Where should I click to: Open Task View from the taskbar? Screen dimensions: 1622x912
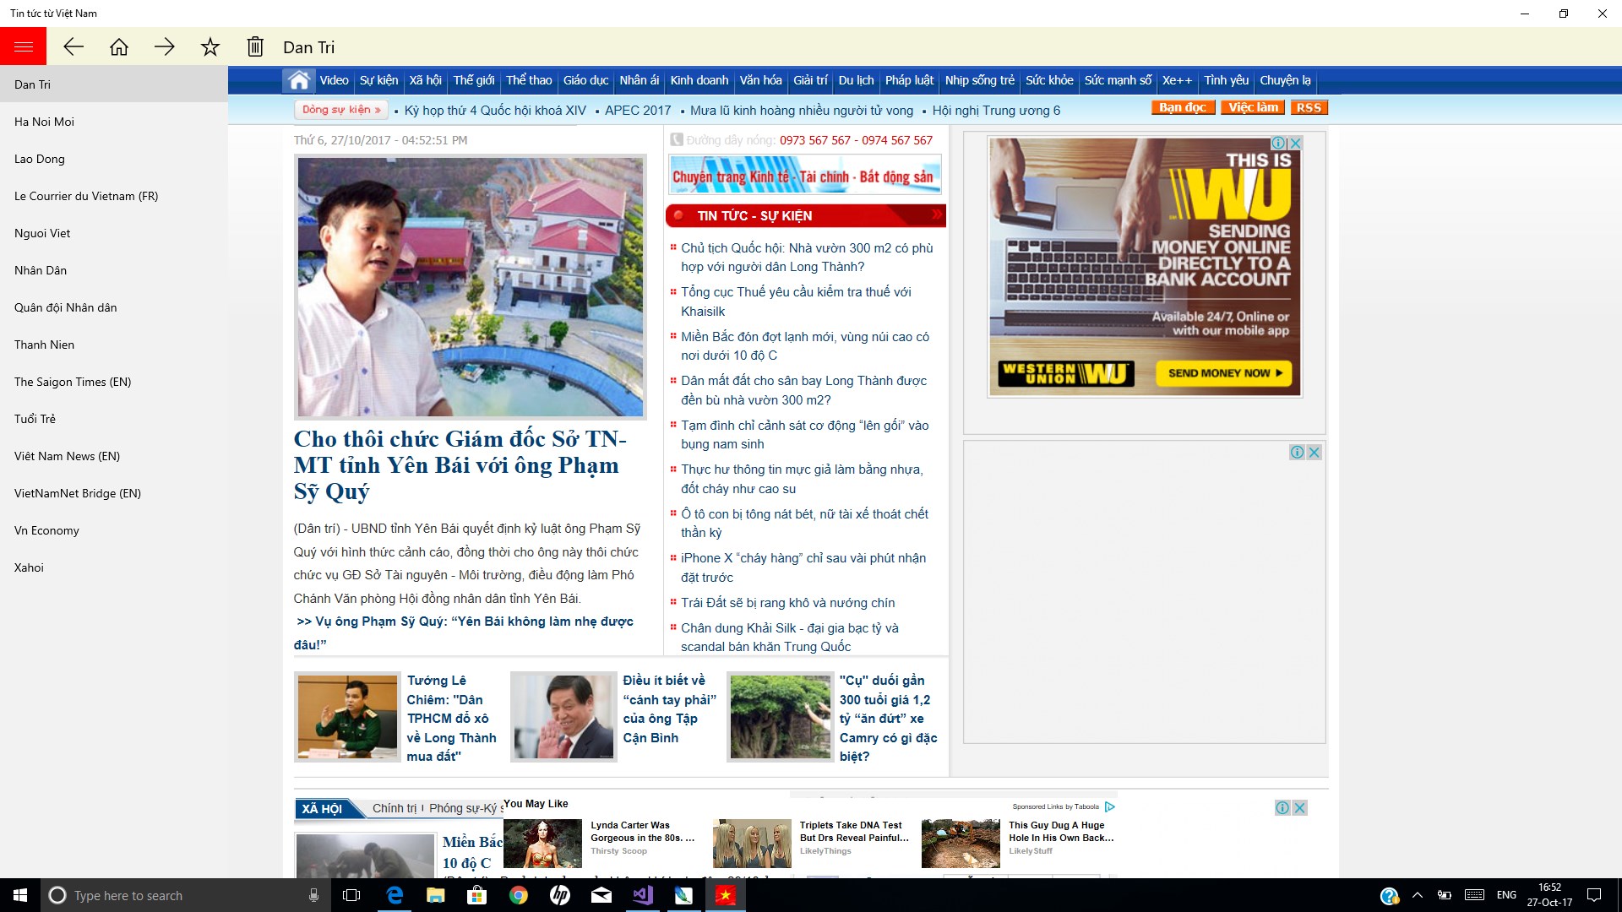click(x=351, y=895)
